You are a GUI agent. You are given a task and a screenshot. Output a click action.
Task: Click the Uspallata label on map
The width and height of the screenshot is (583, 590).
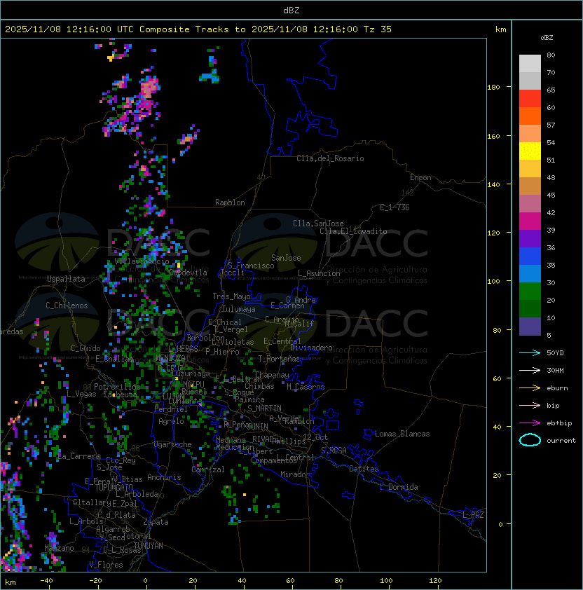pyautogui.click(x=67, y=279)
